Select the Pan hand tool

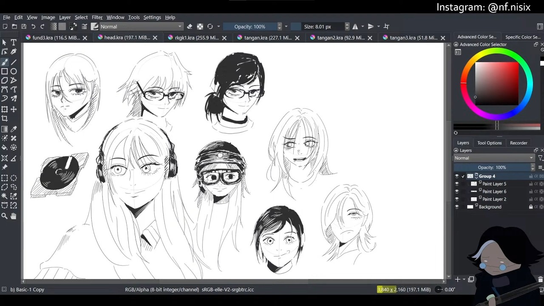pos(14,216)
